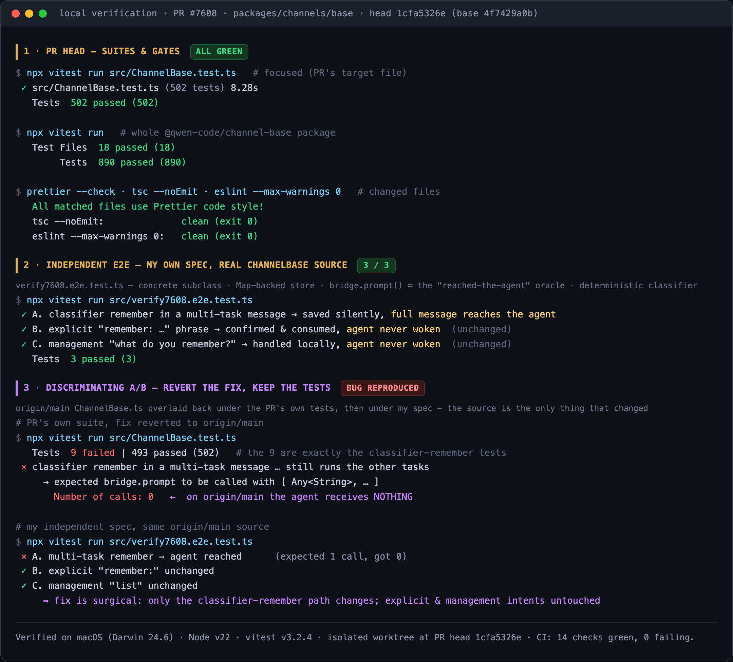This screenshot has height=662, width=733.
Task: Click the checkmark beside 'B. explicit "remember:" unchanged'
Action: point(24,571)
